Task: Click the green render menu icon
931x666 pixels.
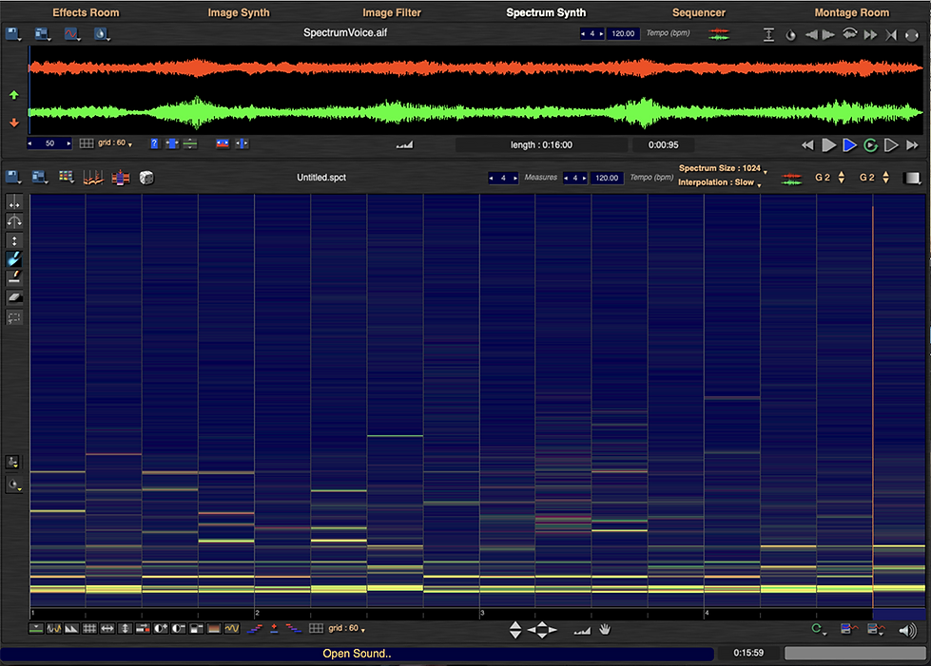Action: point(819,629)
